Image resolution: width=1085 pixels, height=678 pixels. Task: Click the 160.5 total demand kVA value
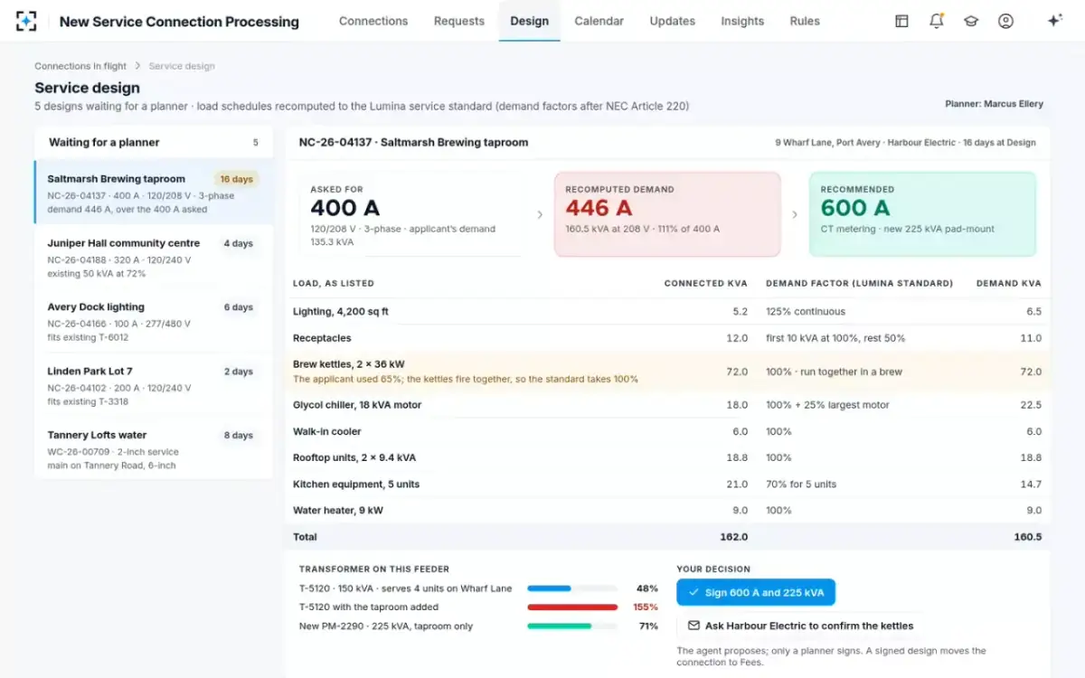1027,537
